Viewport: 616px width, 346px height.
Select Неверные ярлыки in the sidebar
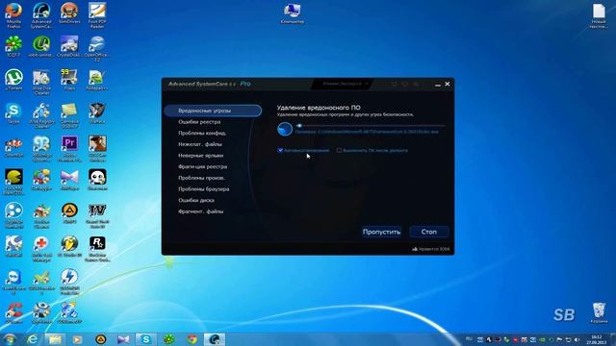pyautogui.click(x=201, y=156)
